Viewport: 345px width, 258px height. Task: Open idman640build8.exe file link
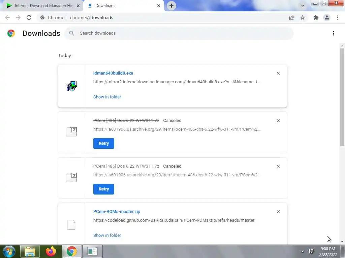113,73
